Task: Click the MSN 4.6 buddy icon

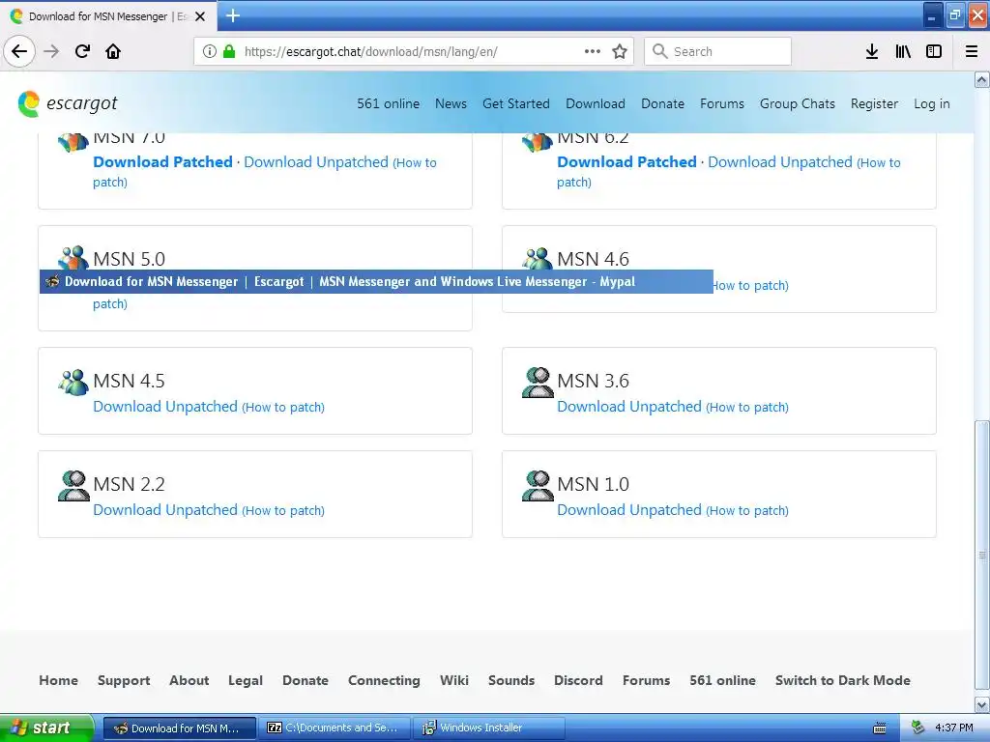Action: point(538,257)
